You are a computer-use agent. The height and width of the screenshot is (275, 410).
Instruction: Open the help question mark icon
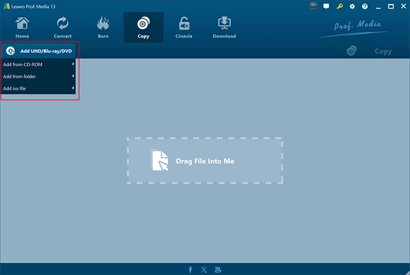click(x=365, y=6)
